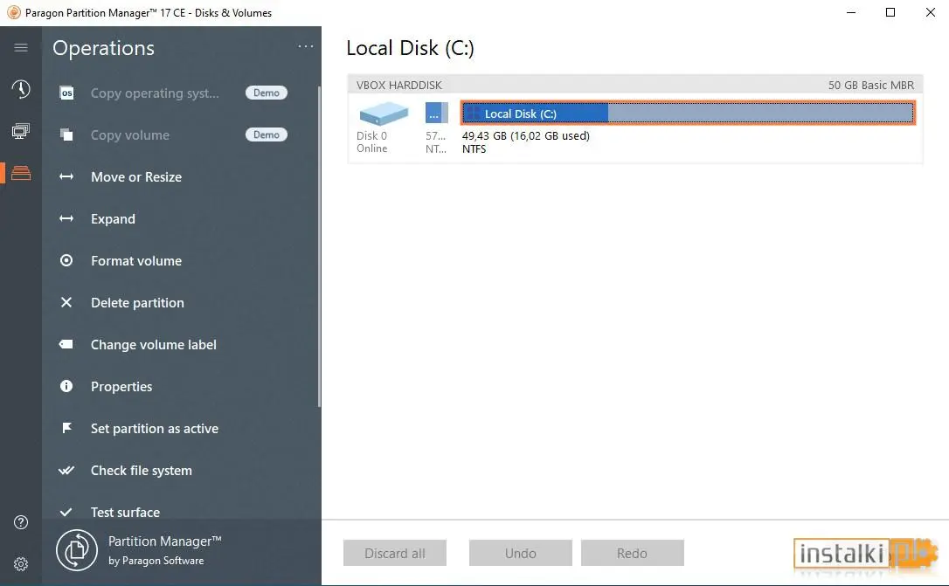The width and height of the screenshot is (949, 586).
Task: Choose Expand operation
Action: [114, 218]
